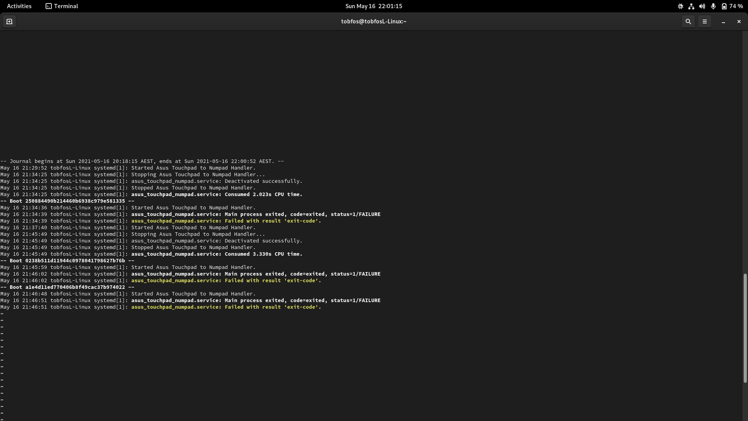The image size is (748, 421).
Task: Click the tobfos@tobfosL-Linux title text
Action: coord(373,21)
